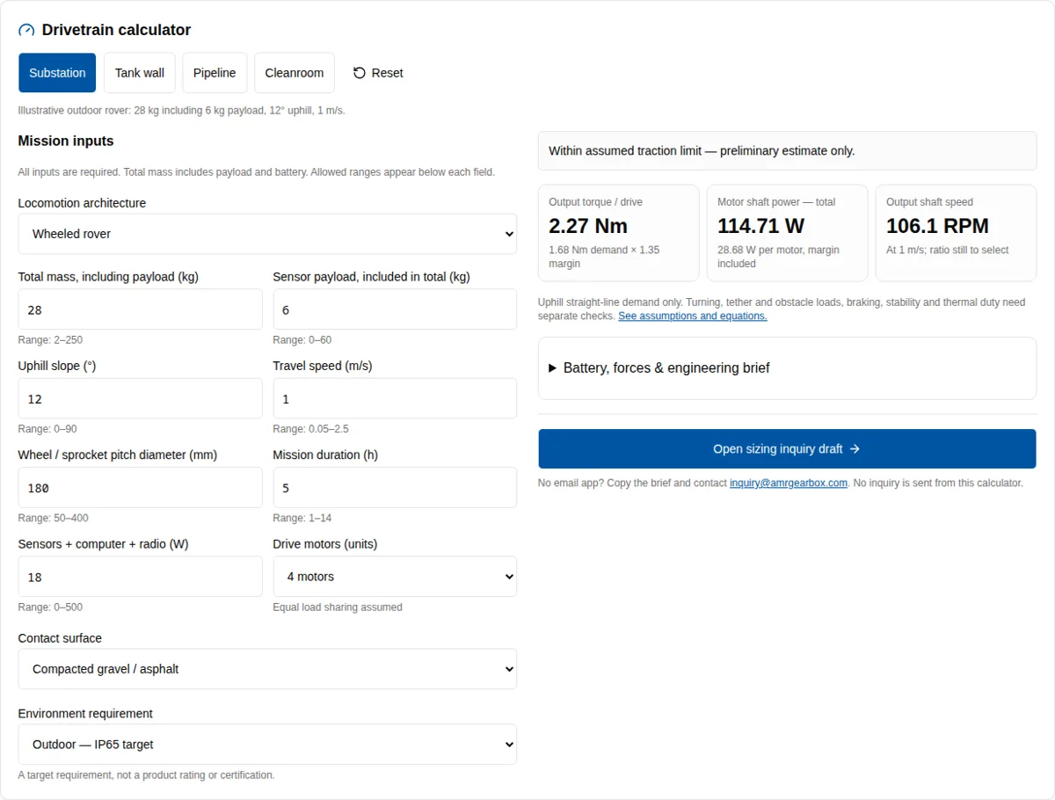Click the 'Range: 0.05–2.5' hint text

311,429
